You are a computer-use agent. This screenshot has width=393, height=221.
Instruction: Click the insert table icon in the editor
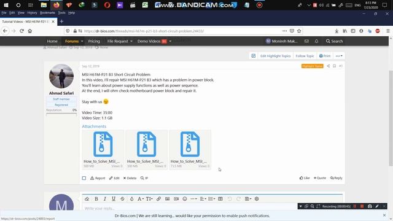[x=220, y=199]
